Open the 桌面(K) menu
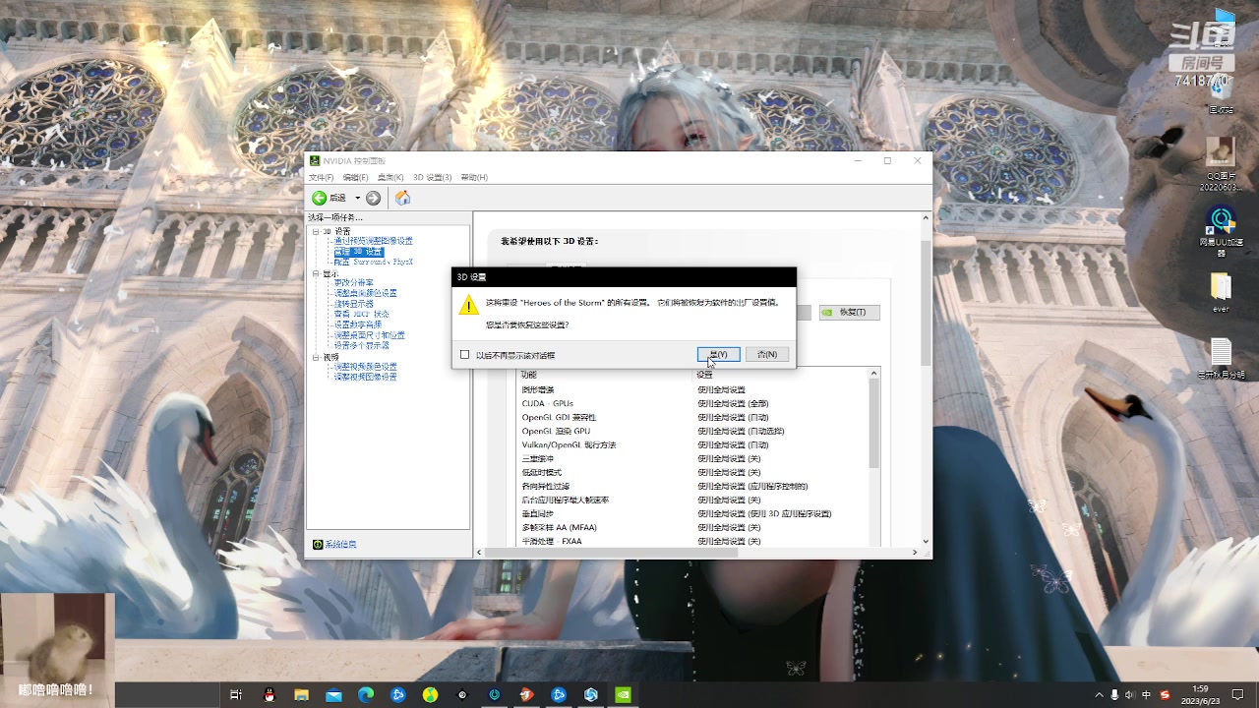Image resolution: width=1259 pixels, height=708 pixels. click(x=390, y=177)
